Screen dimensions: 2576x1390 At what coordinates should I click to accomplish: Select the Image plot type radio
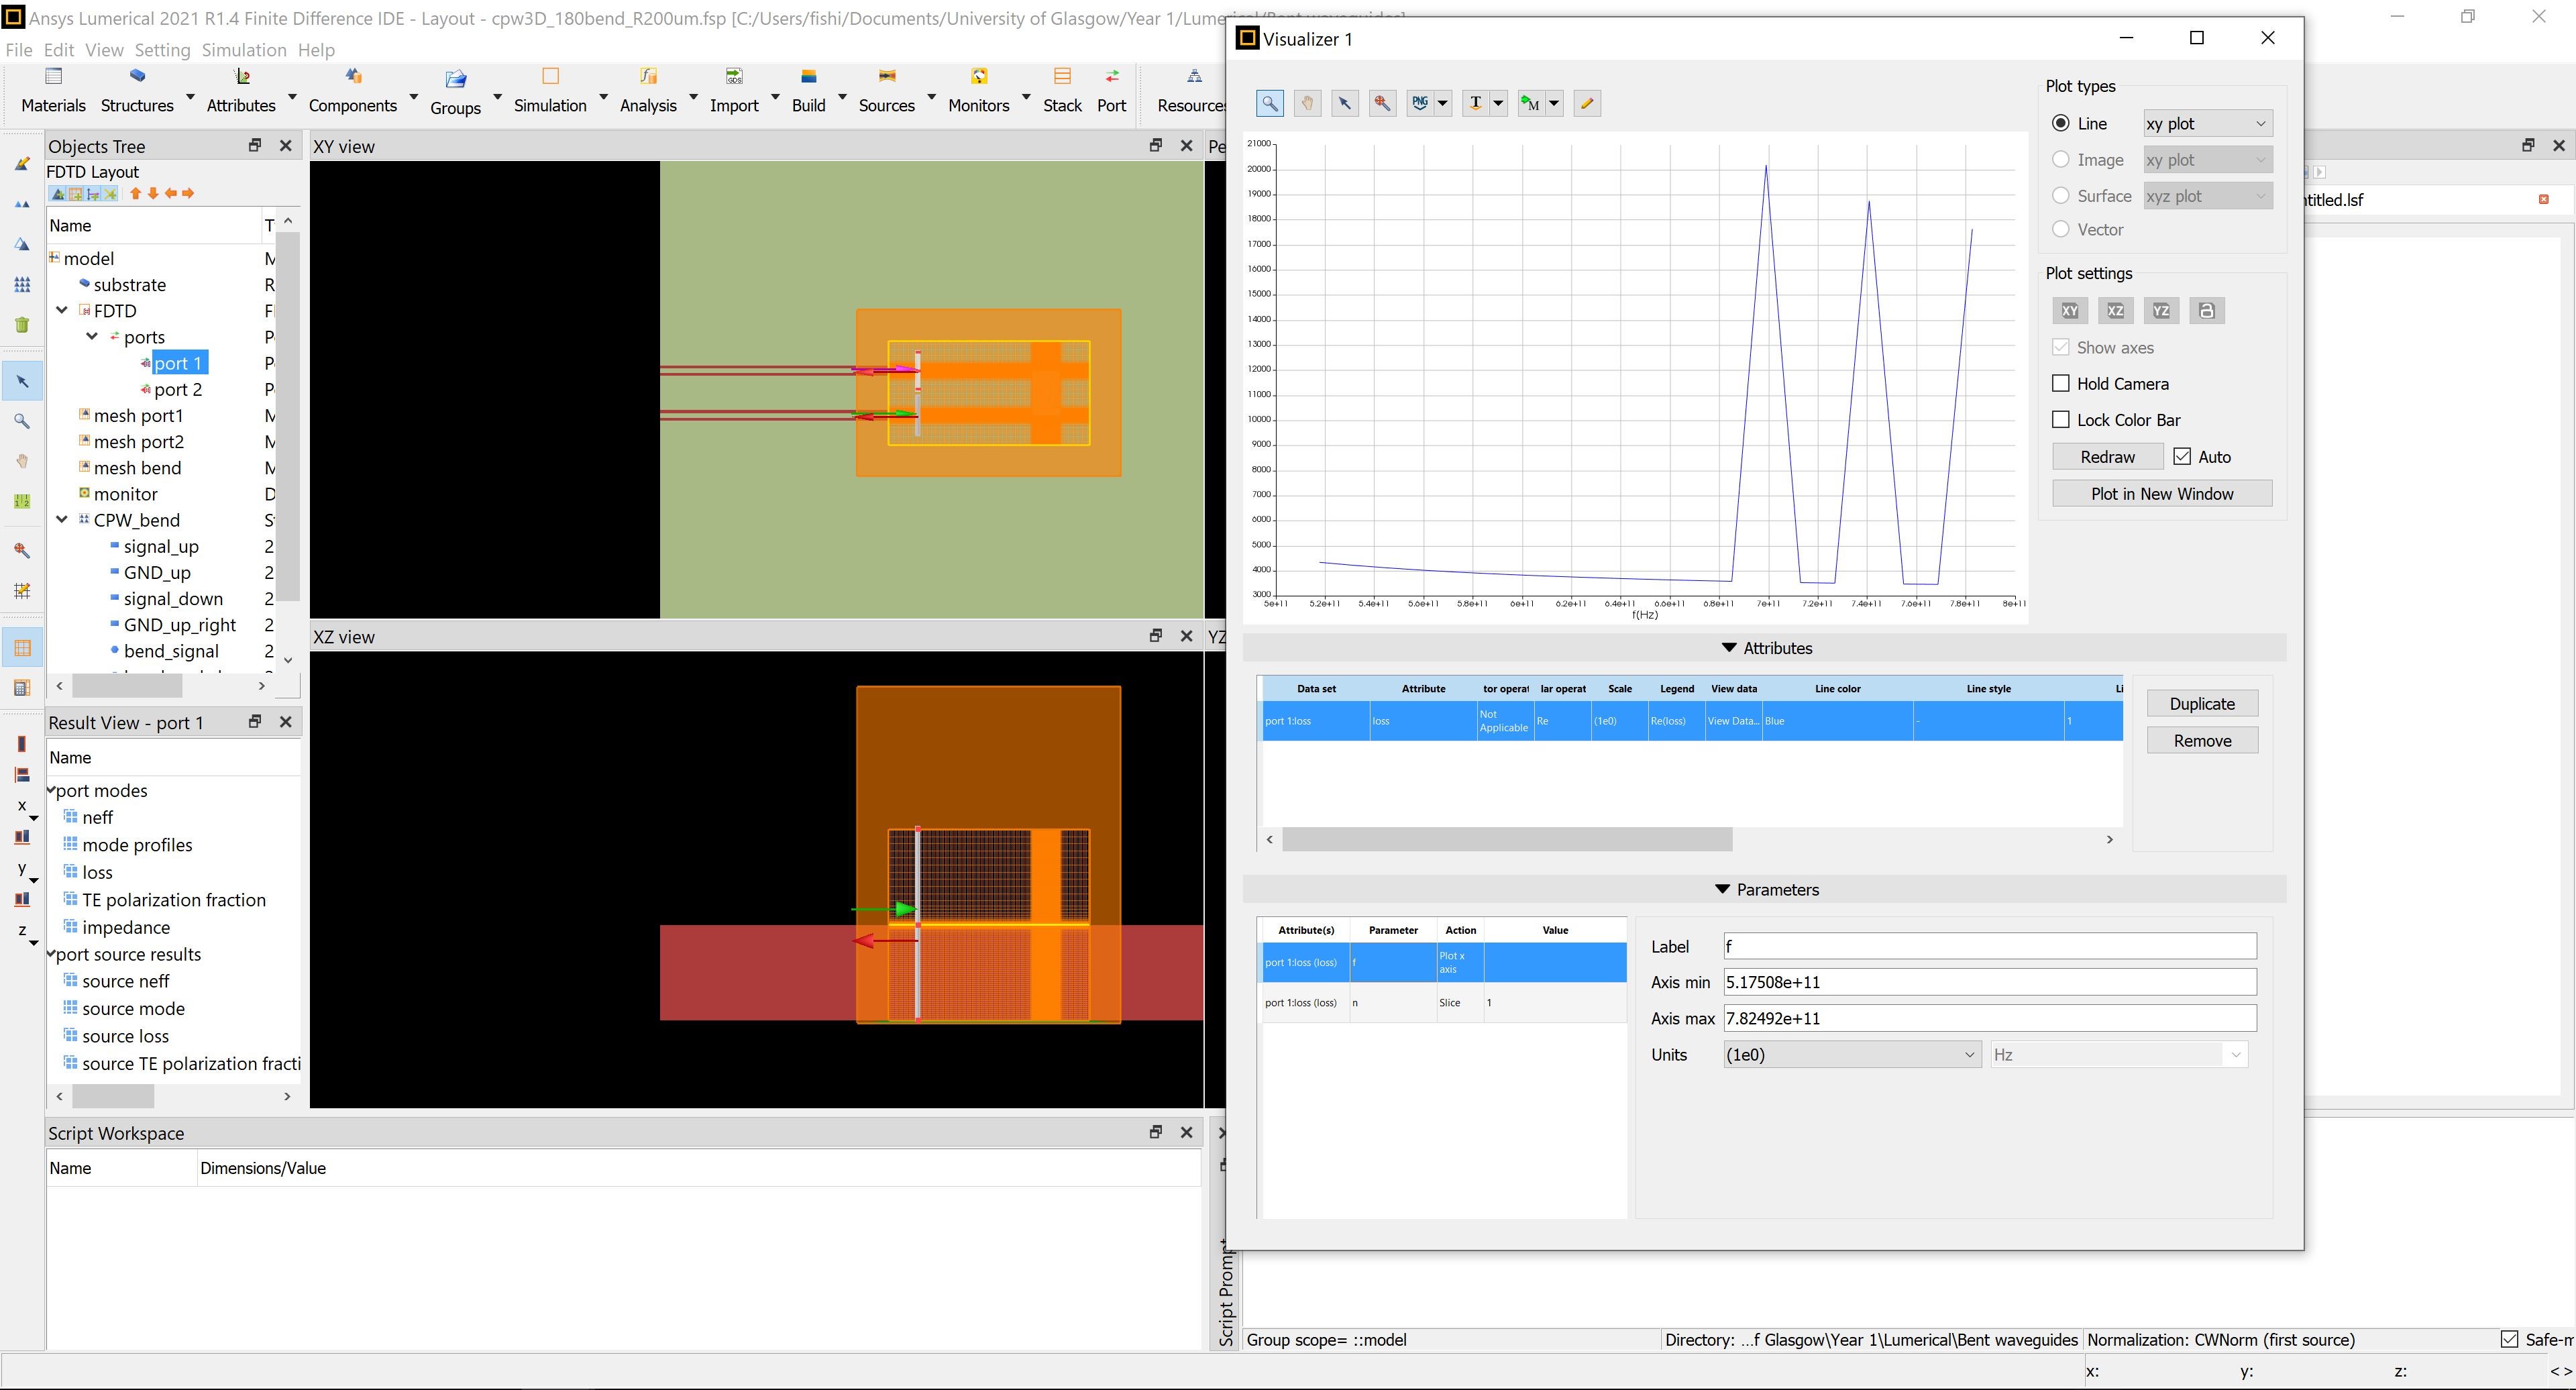click(2061, 160)
